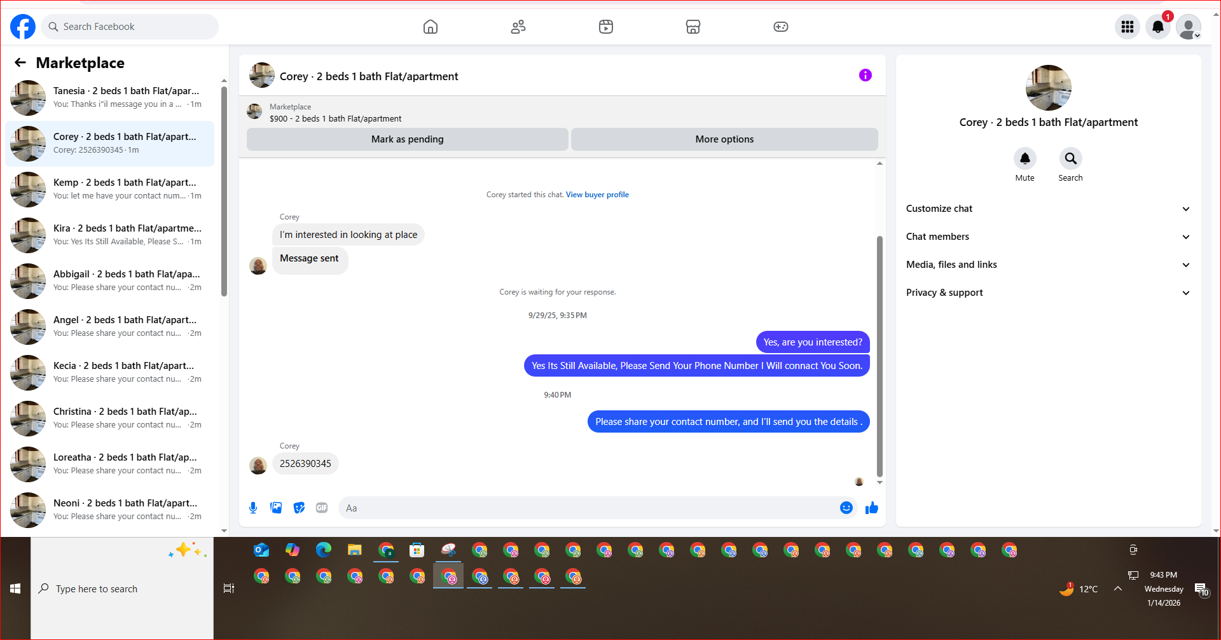Open the Friends icon in top navigation
The image size is (1221, 640).
518,27
